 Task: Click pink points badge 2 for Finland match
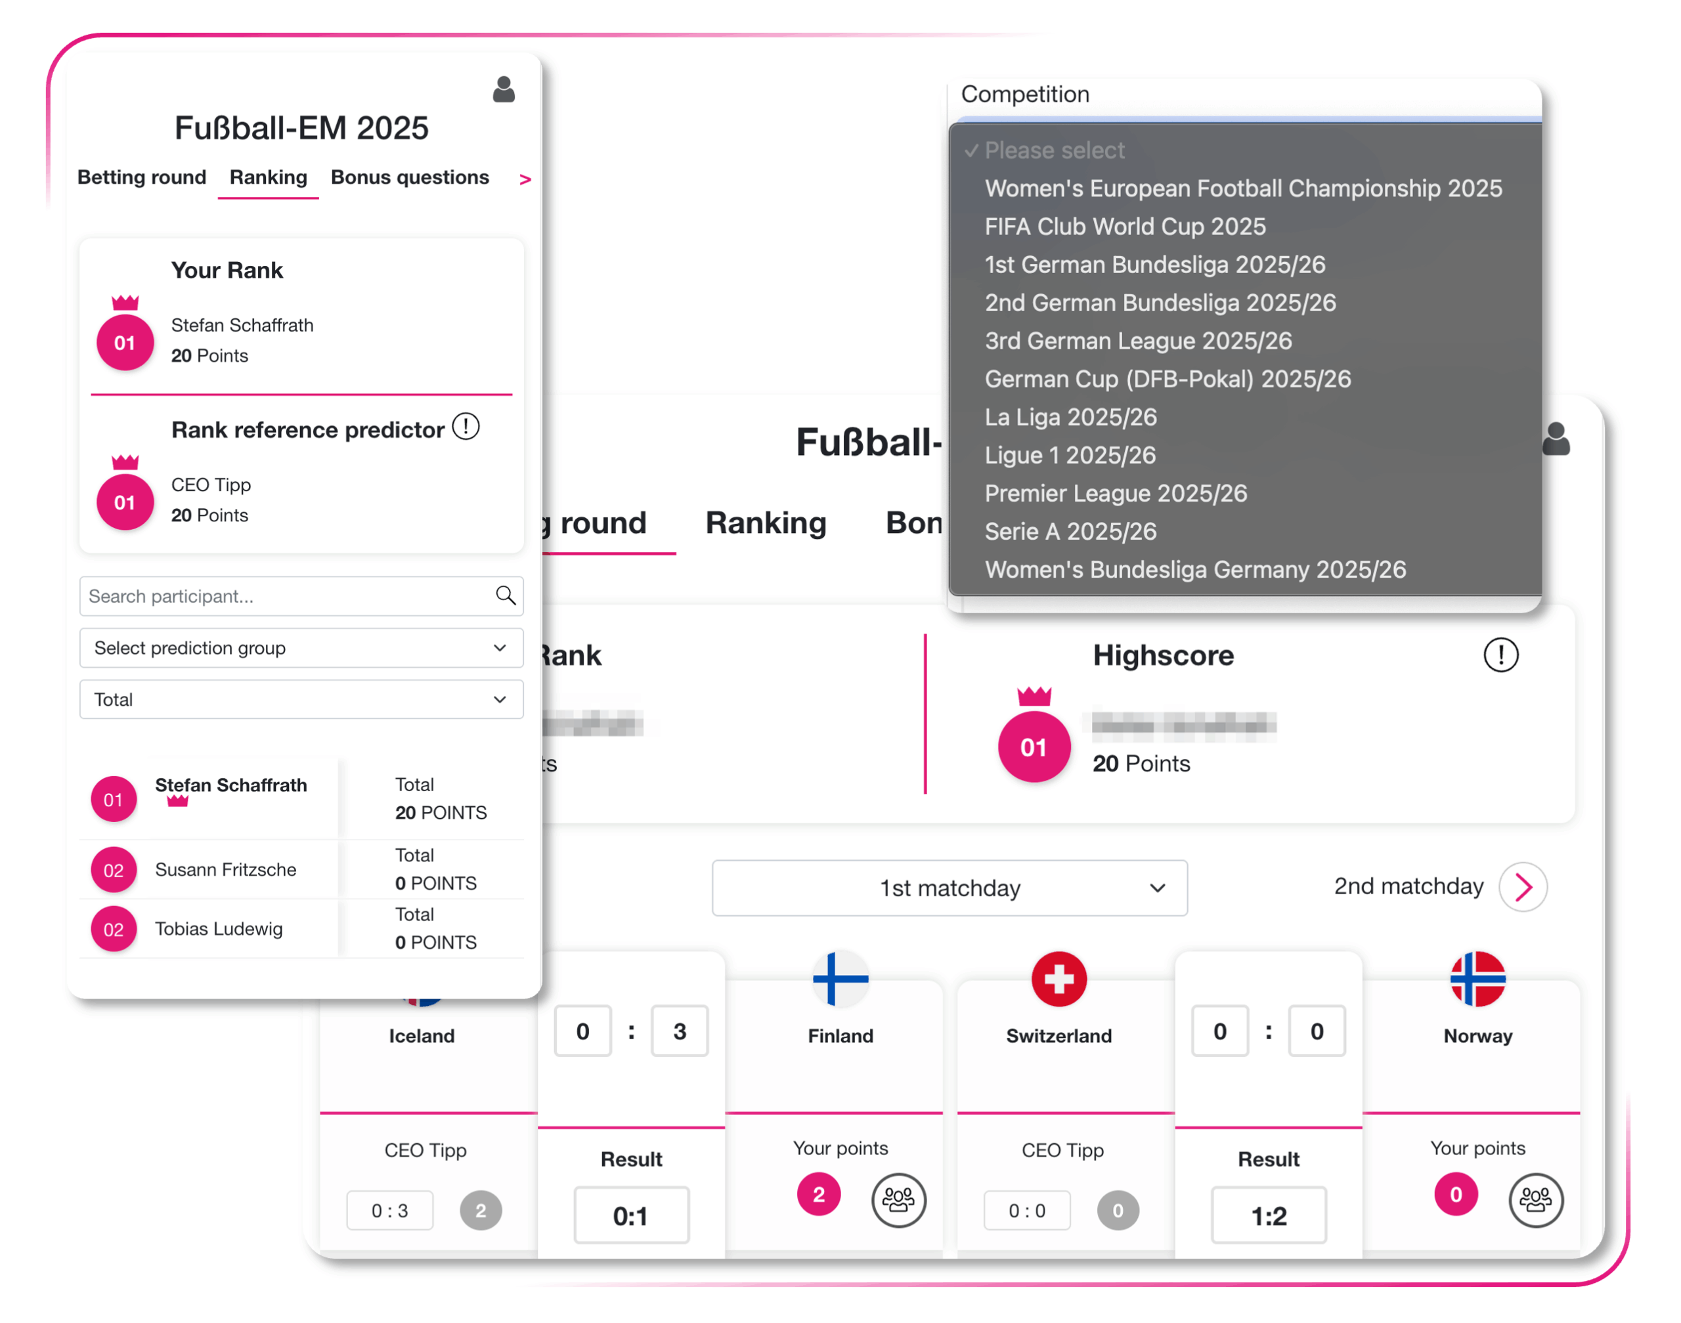(x=819, y=1194)
